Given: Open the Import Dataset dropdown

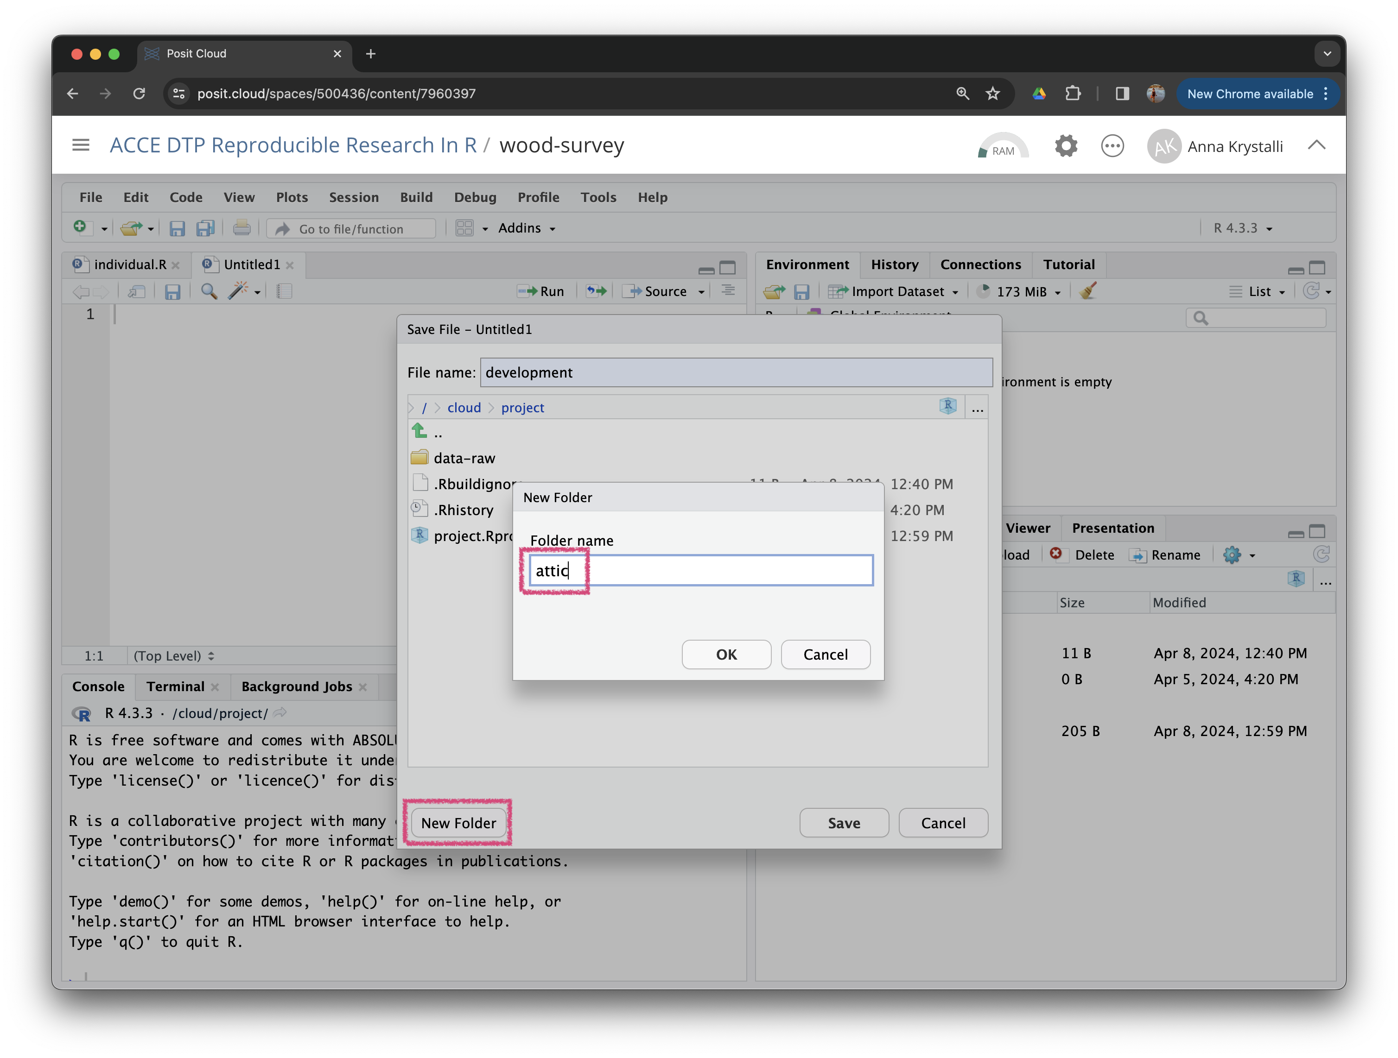Looking at the screenshot, I should [893, 291].
